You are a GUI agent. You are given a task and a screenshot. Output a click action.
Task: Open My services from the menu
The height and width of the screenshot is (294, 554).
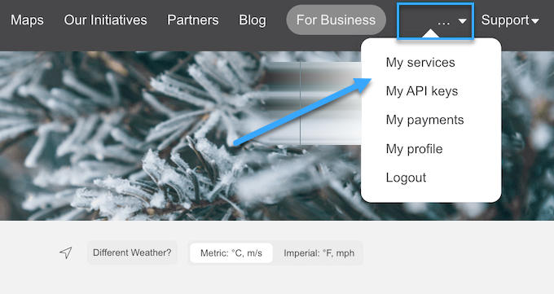point(420,63)
